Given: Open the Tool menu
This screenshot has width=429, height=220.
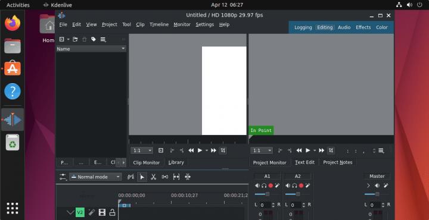Looking at the screenshot, I should point(126,24).
